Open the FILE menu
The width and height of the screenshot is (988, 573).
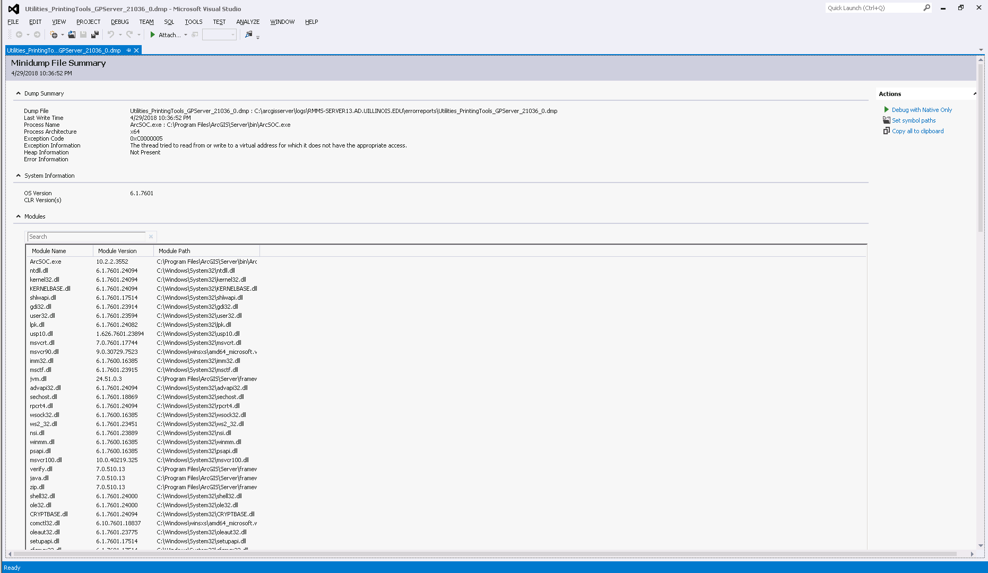point(13,22)
